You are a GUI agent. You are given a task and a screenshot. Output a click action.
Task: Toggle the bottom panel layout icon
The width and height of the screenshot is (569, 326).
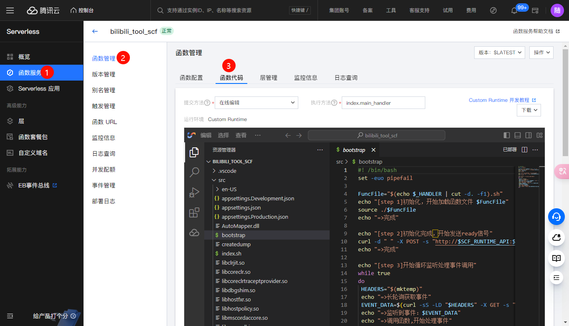pos(518,135)
